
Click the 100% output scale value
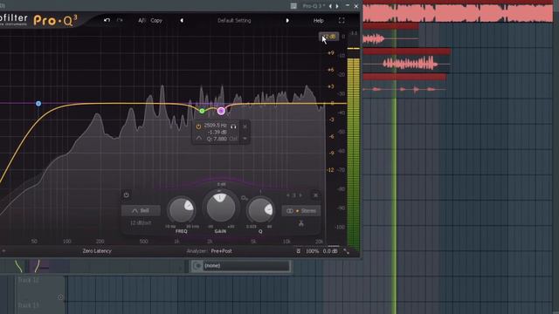tap(313, 251)
